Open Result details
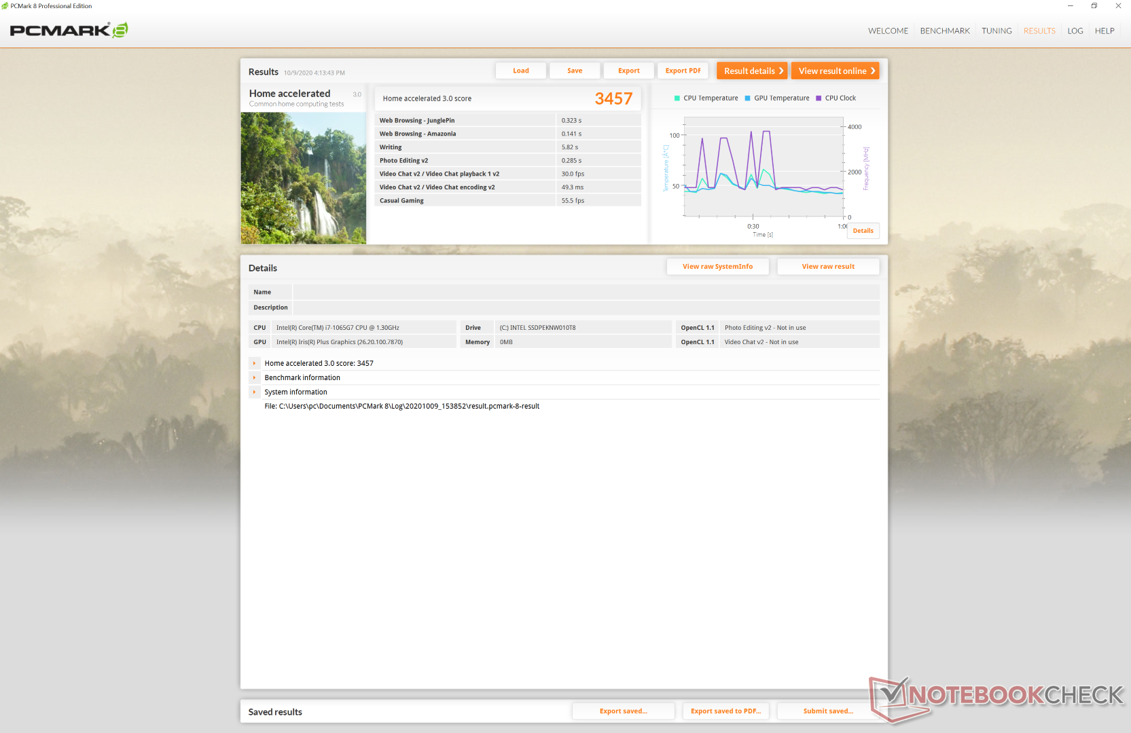1131x733 pixels. pos(752,71)
